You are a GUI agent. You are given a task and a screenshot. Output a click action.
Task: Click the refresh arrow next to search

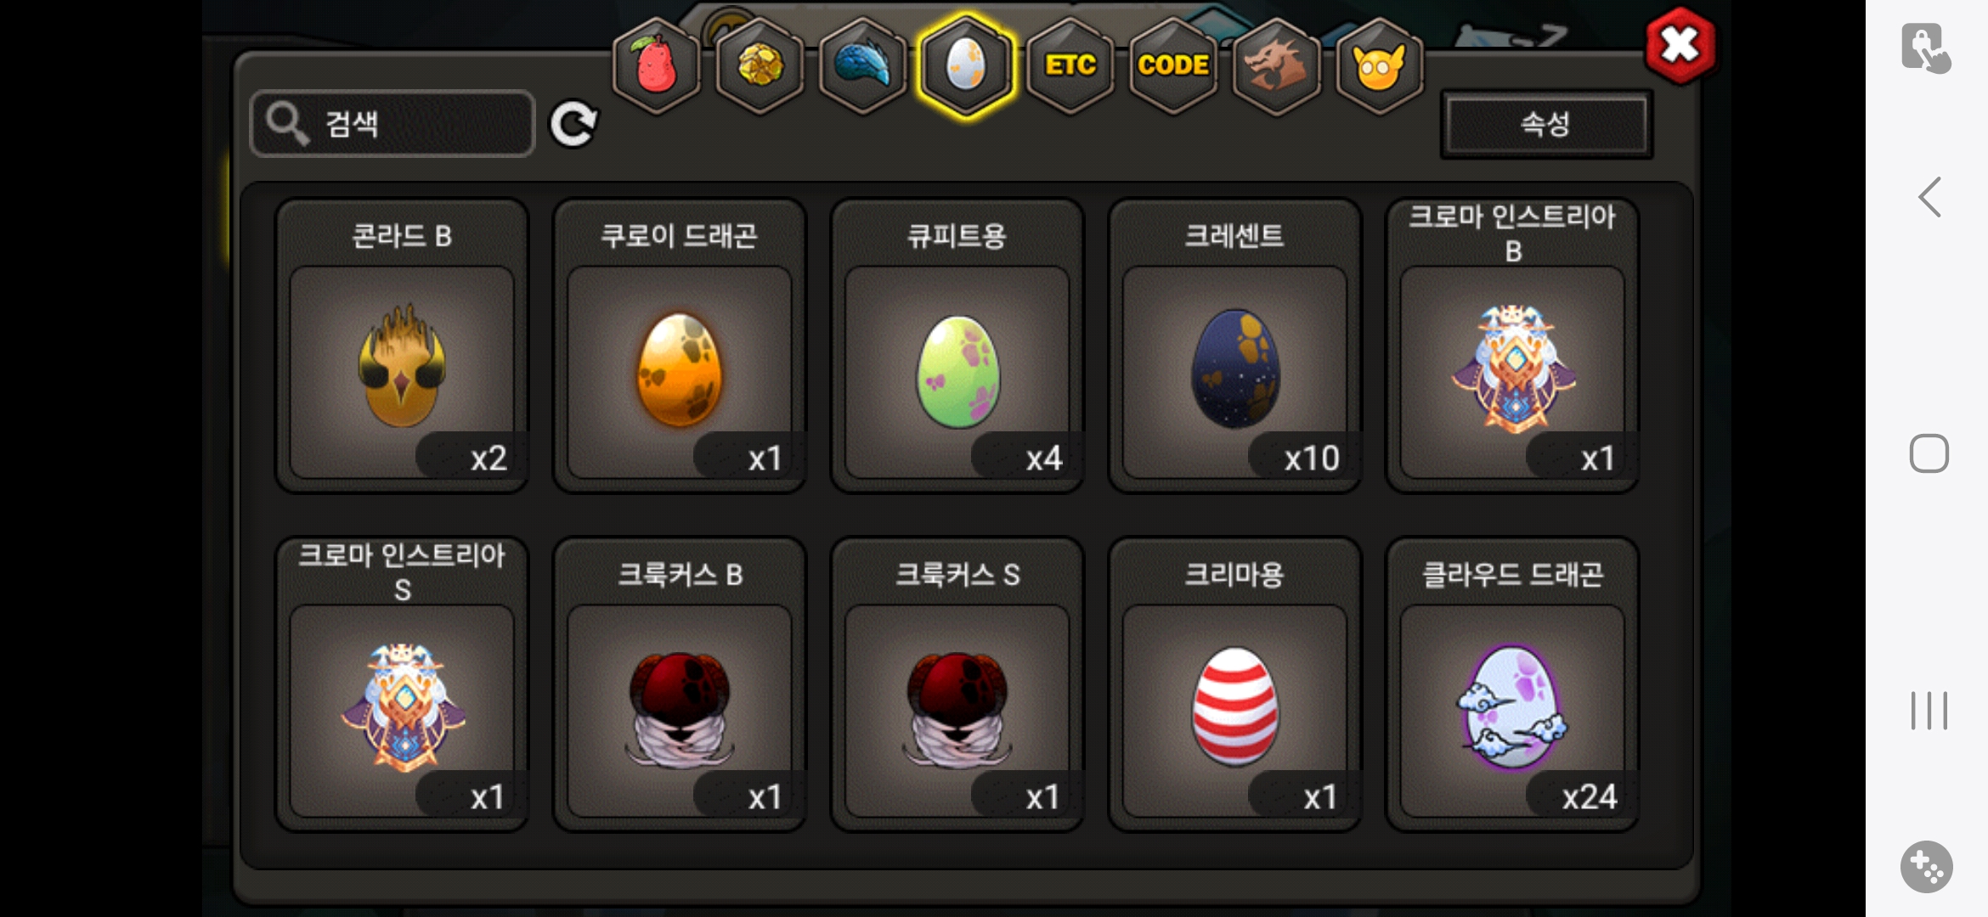(573, 125)
